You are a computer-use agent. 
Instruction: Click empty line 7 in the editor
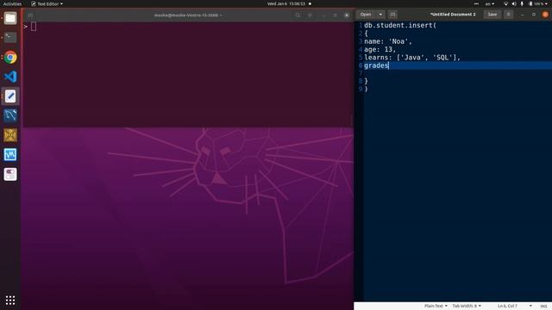coord(458,73)
